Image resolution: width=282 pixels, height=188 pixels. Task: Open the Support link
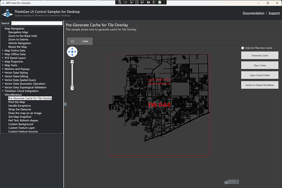pos(274,13)
